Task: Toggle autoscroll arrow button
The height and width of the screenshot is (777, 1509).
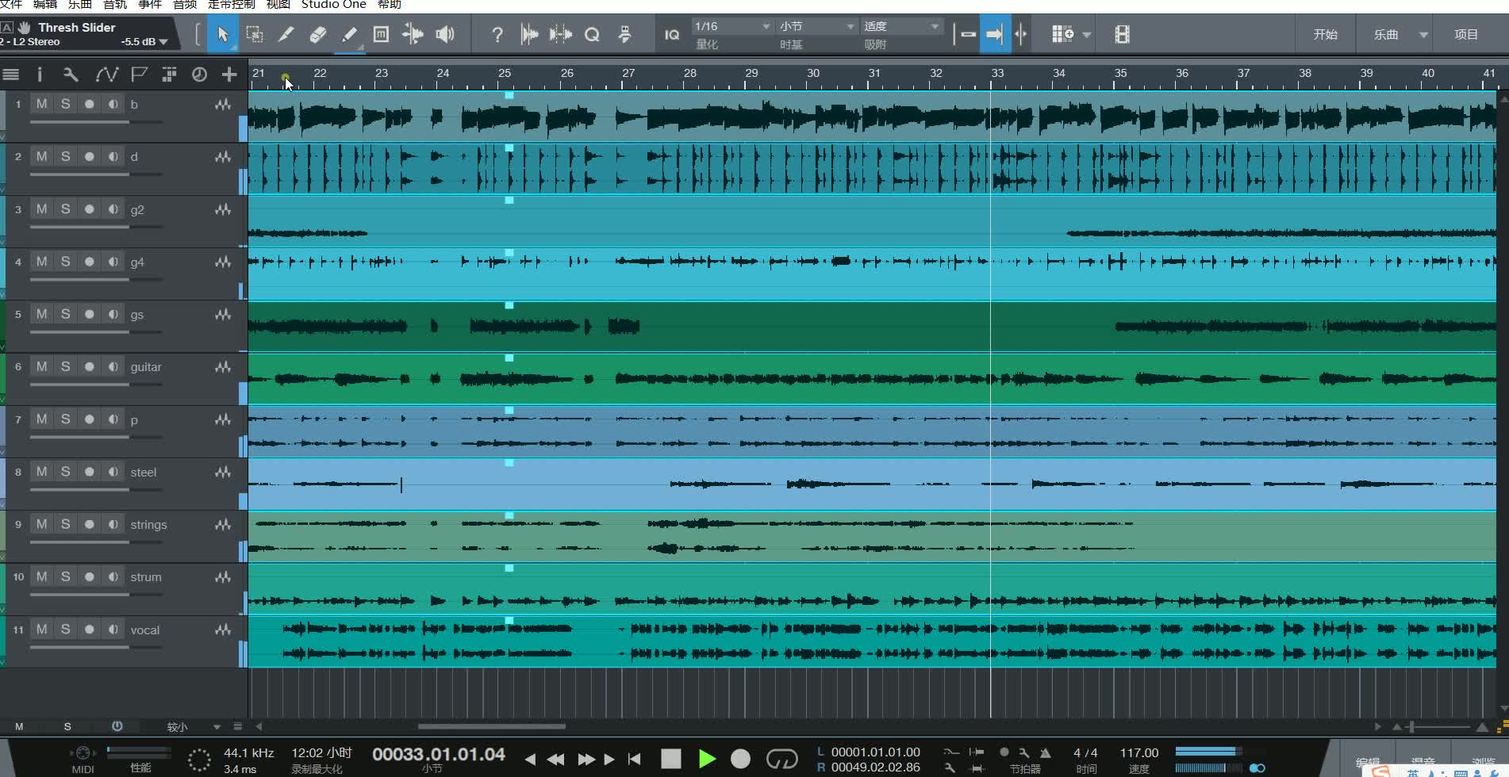Action: click(x=995, y=34)
